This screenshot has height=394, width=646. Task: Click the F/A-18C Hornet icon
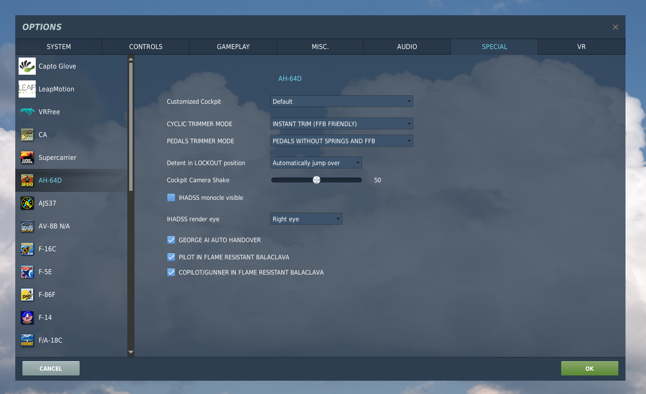point(27,340)
